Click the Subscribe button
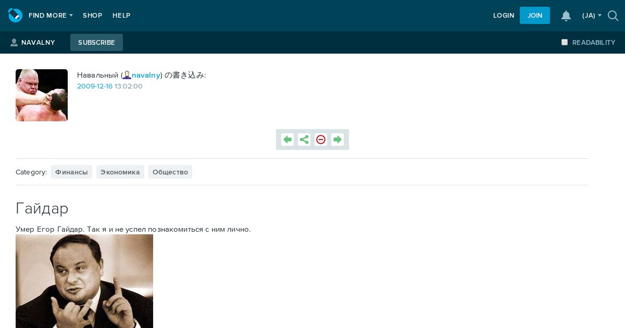Image resolution: width=625 pixels, height=328 pixels. [96, 42]
